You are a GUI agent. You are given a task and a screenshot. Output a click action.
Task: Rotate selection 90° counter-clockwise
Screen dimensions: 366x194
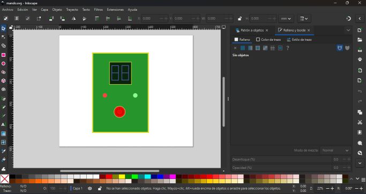point(51,18)
